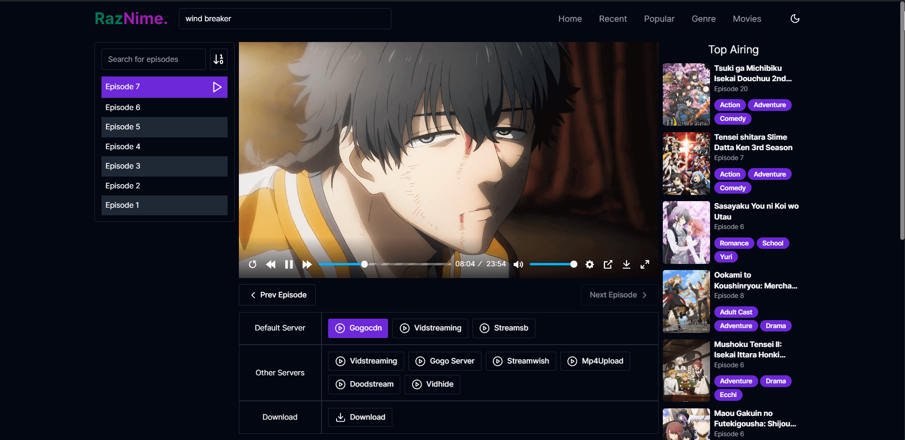
Task: Fast forward the video player
Action: [x=307, y=264]
